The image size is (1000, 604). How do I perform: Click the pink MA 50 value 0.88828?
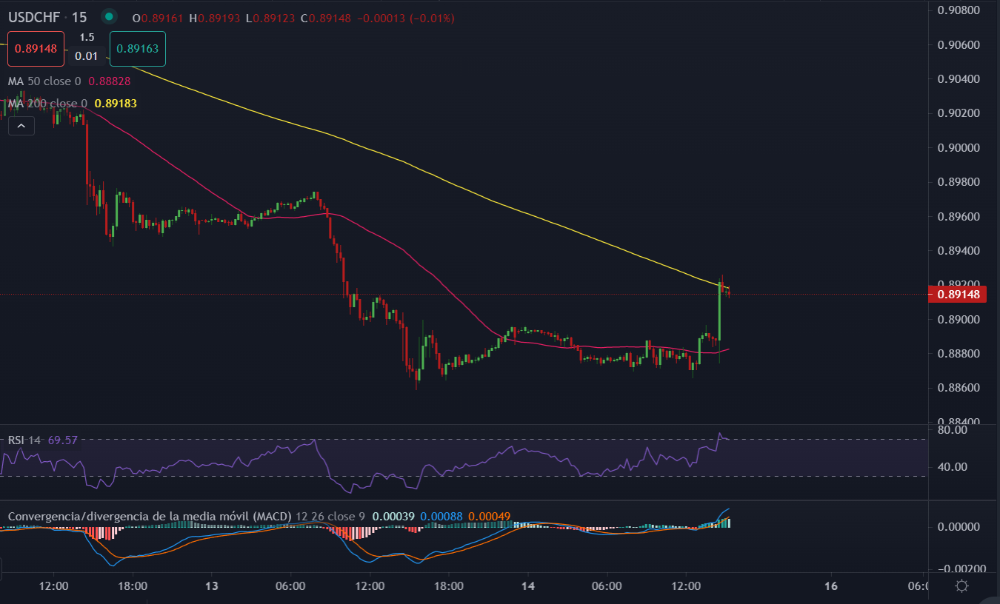click(109, 81)
